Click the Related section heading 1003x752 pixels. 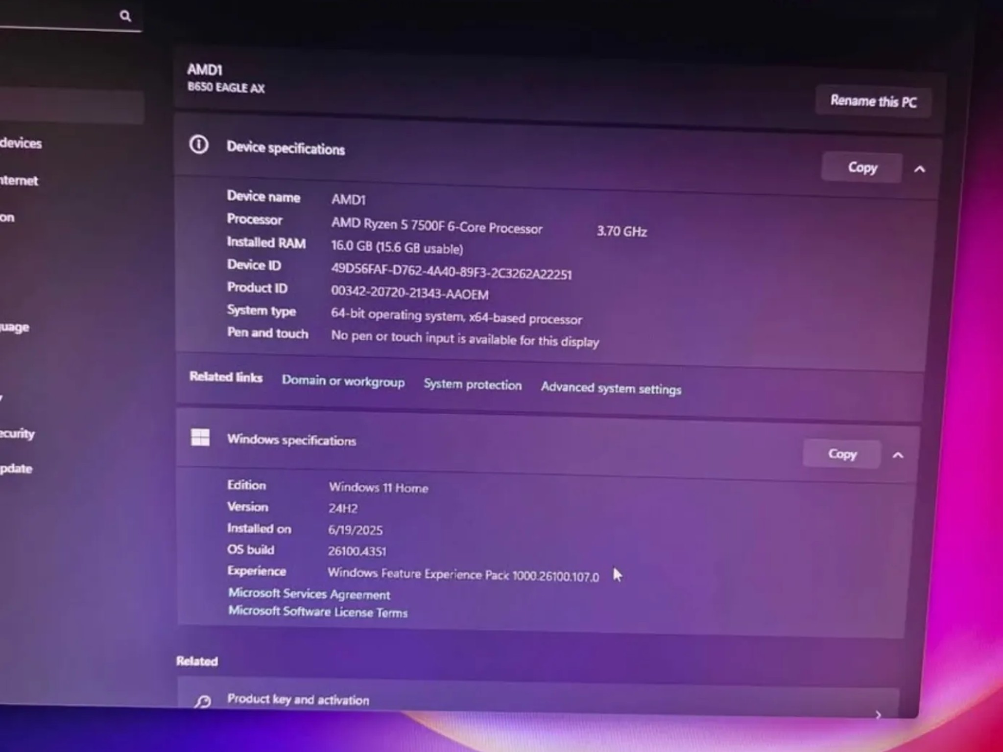(197, 661)
